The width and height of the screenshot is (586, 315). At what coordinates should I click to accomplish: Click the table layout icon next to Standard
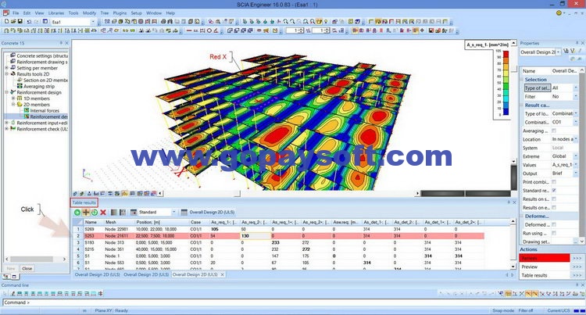point(134,213)
